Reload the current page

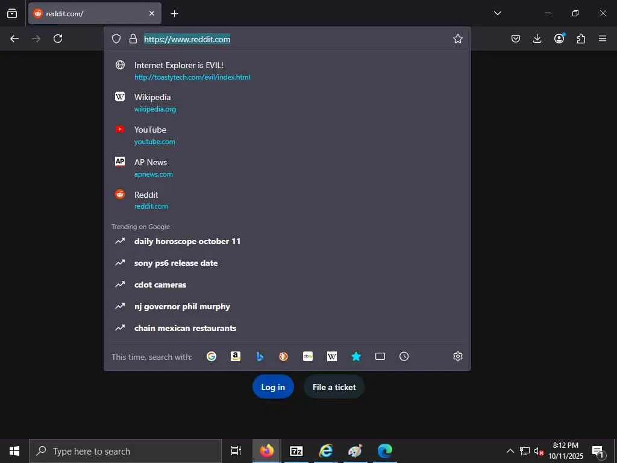pos(58,39)
